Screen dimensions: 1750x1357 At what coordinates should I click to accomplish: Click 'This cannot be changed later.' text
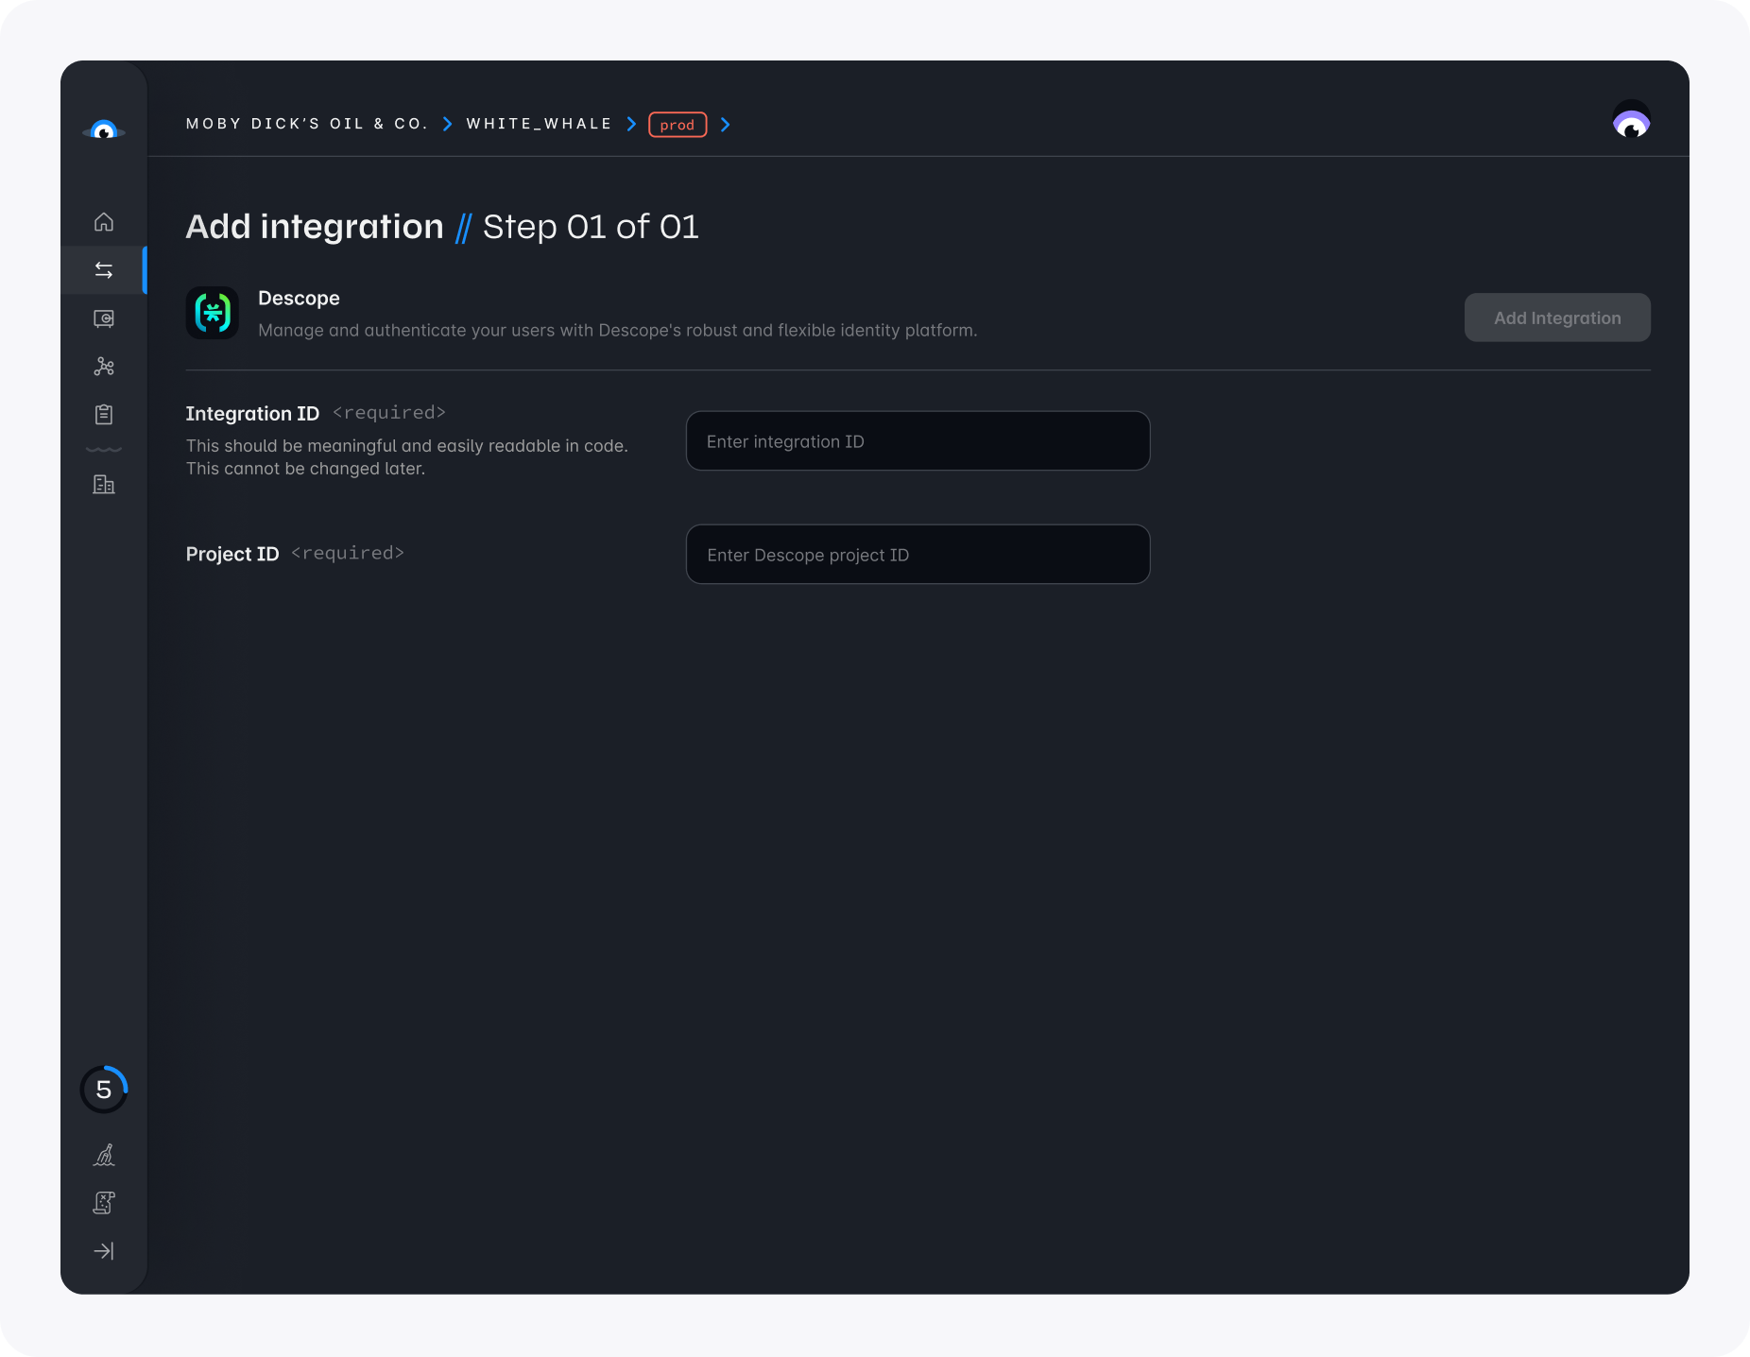coord(305,469)
